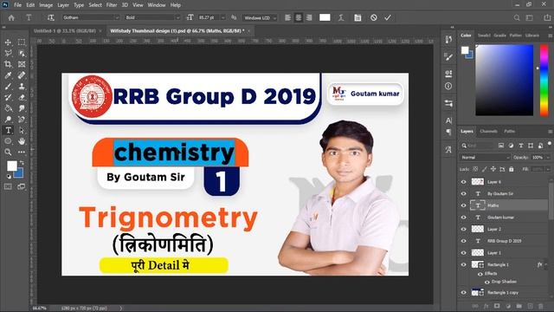This screenshot has width=554, height=312.
Task: Open the Character panel icon in dock
Action: (448, 120)
